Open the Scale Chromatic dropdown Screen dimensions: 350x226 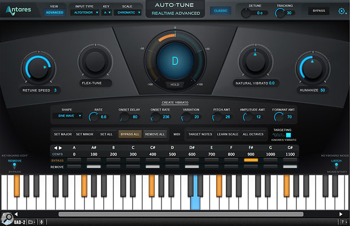pos(128,12)
